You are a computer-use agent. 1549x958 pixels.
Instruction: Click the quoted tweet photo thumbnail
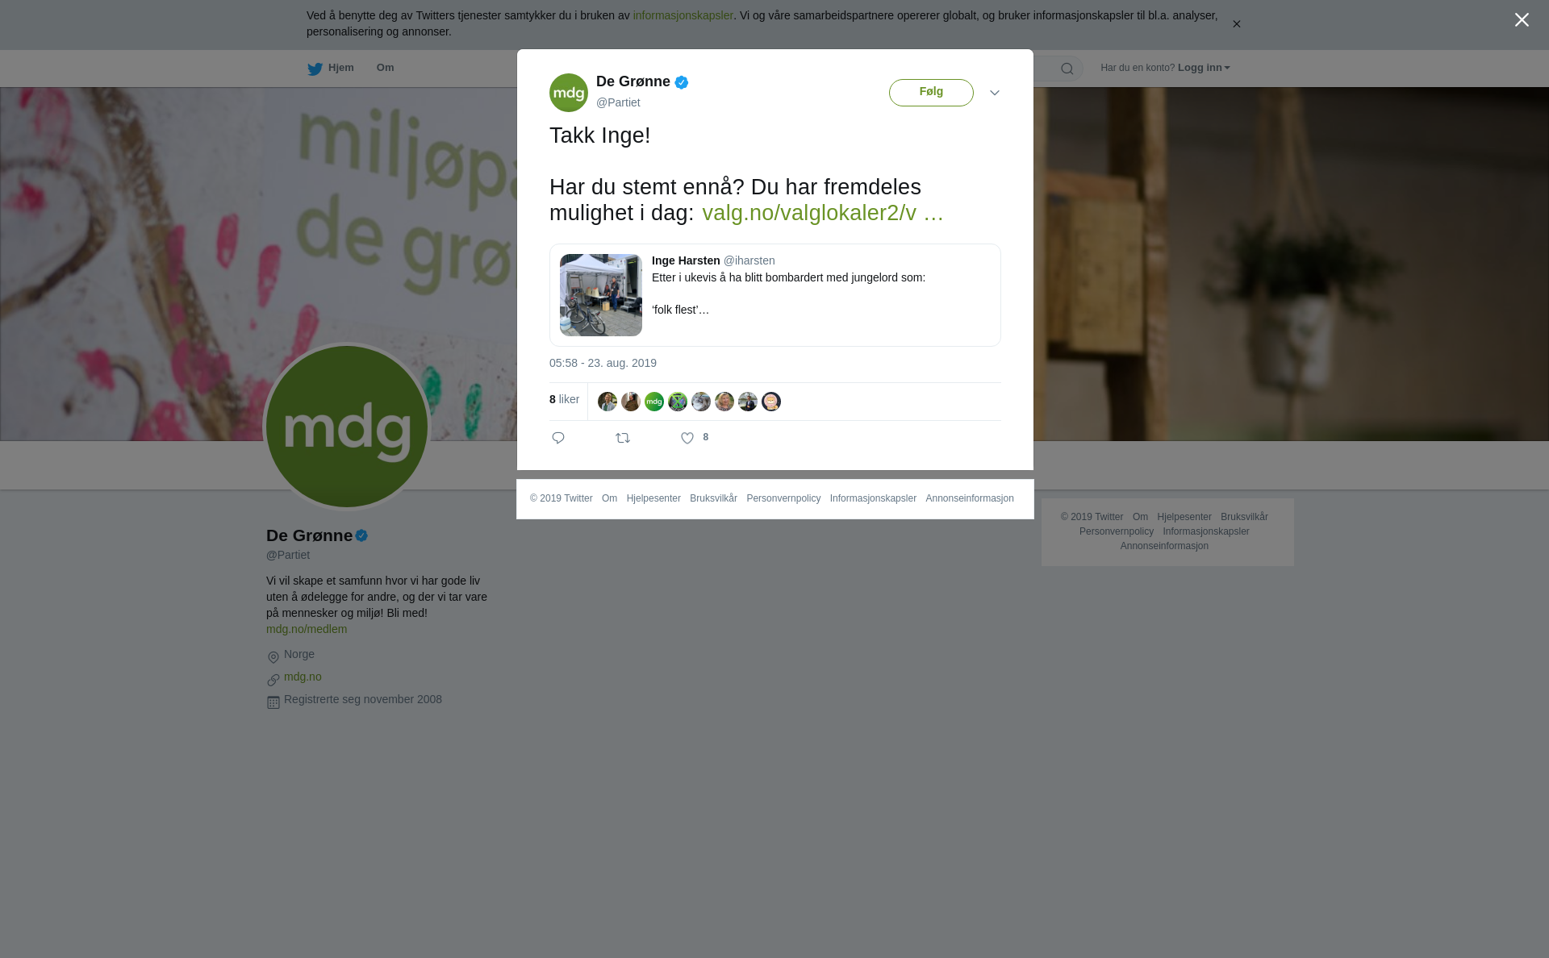point(601,295)
